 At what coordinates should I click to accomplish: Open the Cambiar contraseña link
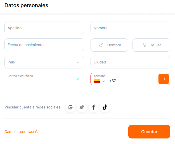(22, 132)
